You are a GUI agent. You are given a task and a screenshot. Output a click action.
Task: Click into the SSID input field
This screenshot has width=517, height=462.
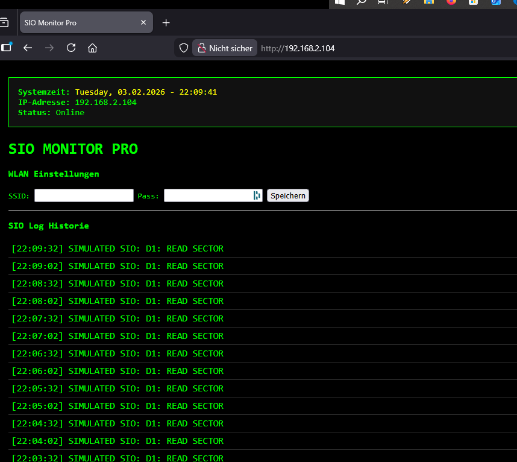click(83, 195)
